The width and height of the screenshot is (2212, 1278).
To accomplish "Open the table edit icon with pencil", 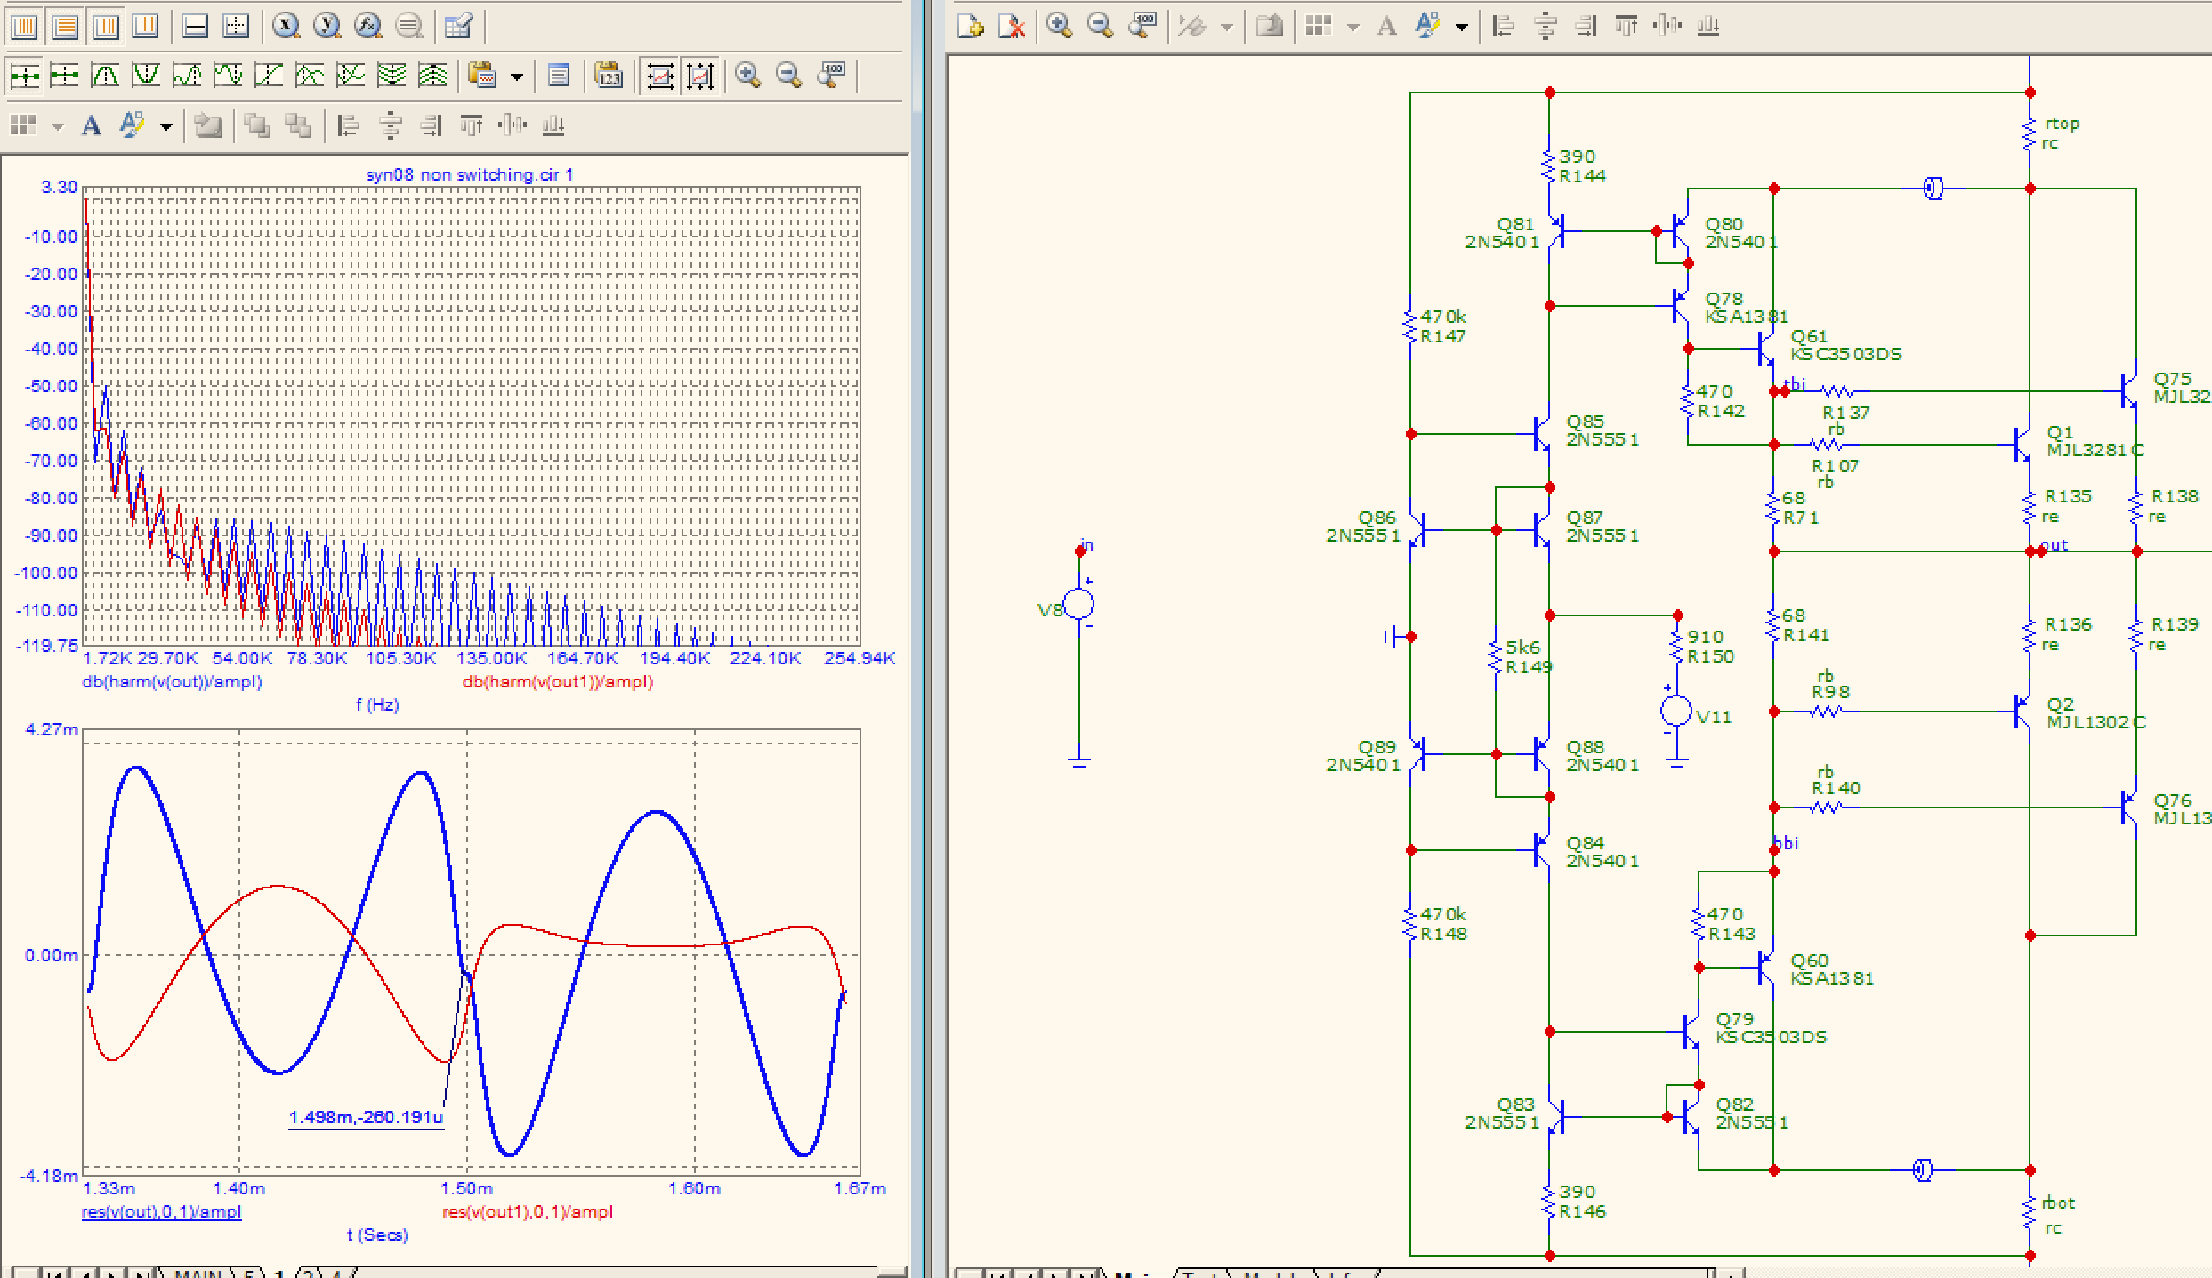I will click(458, 26).
